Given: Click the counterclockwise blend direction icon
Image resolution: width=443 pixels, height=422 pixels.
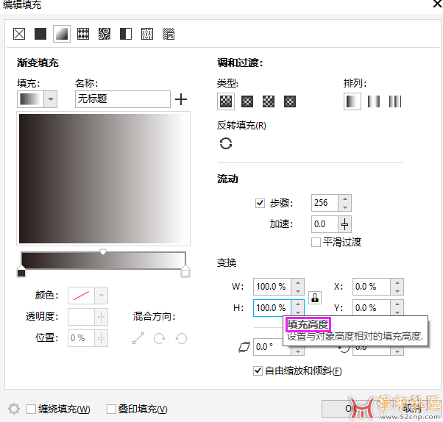Looking at the screenshot, I should tap(181, 338).
